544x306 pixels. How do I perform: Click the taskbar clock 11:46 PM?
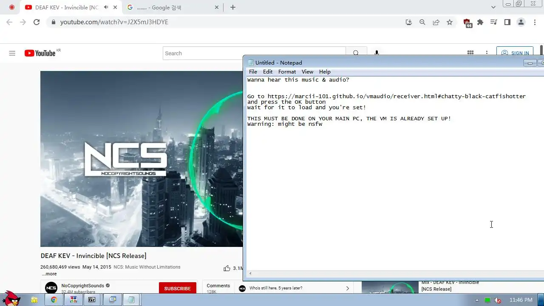coord(521,300)
